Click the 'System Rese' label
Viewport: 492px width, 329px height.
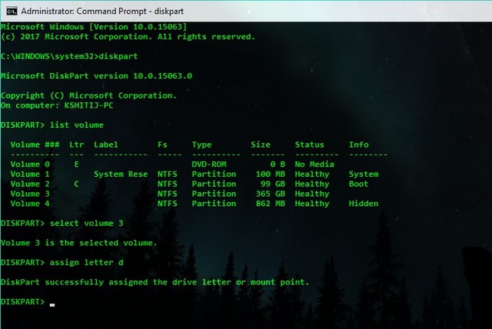point(121,174)
